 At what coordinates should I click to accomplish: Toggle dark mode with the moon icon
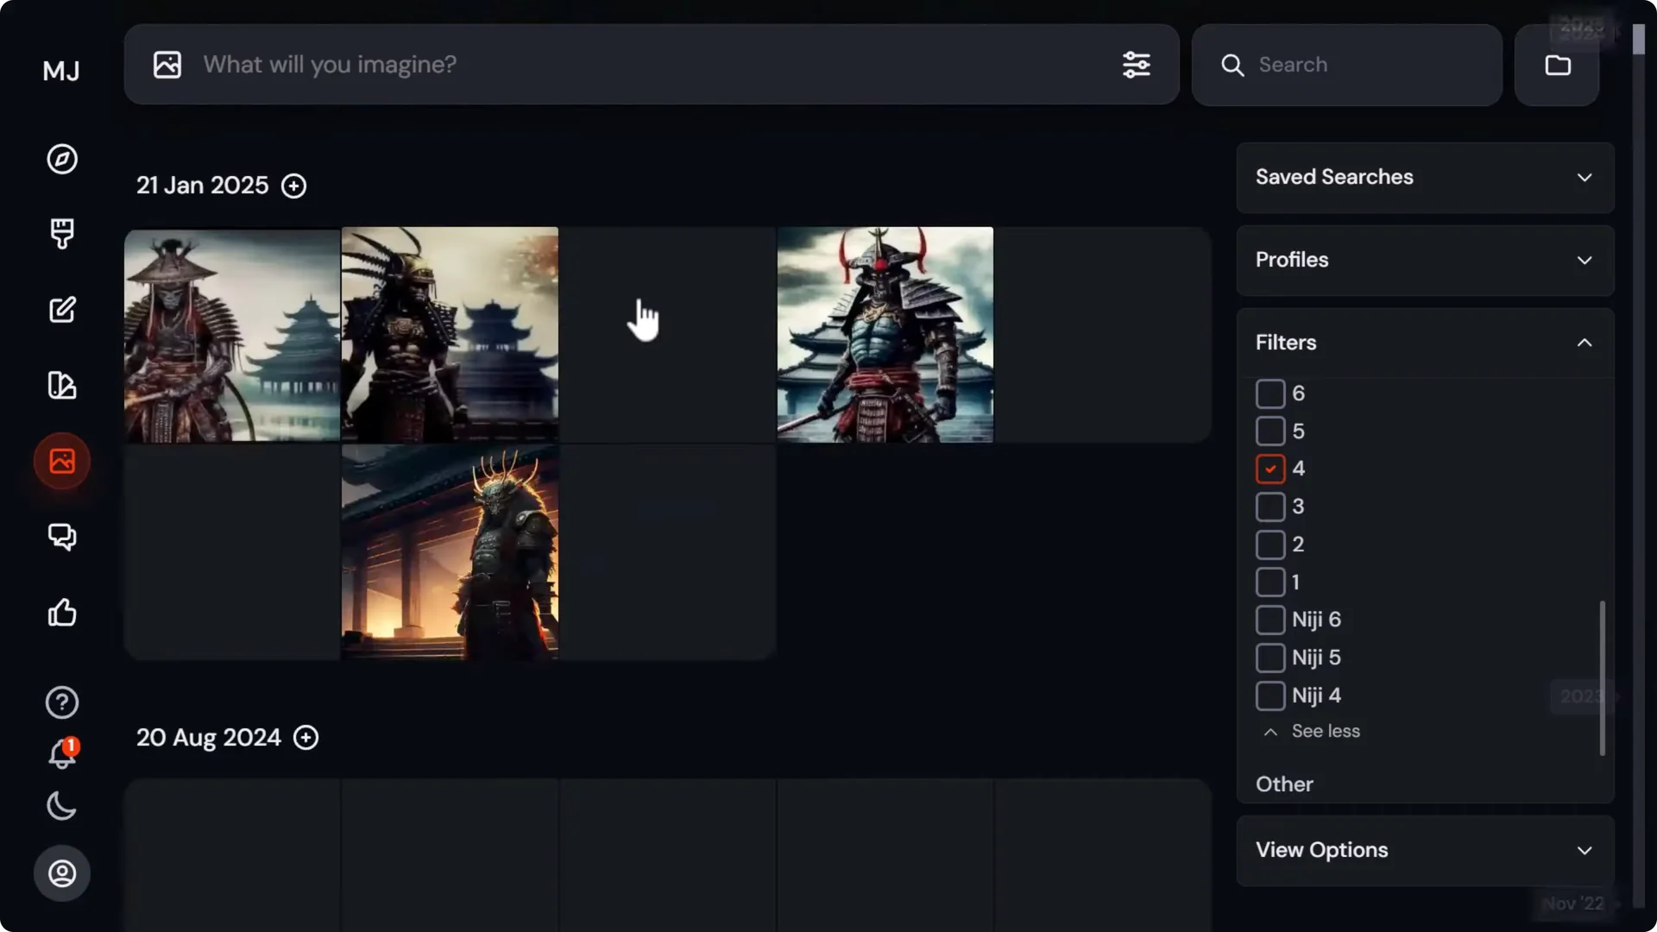(x=61, y=806)
